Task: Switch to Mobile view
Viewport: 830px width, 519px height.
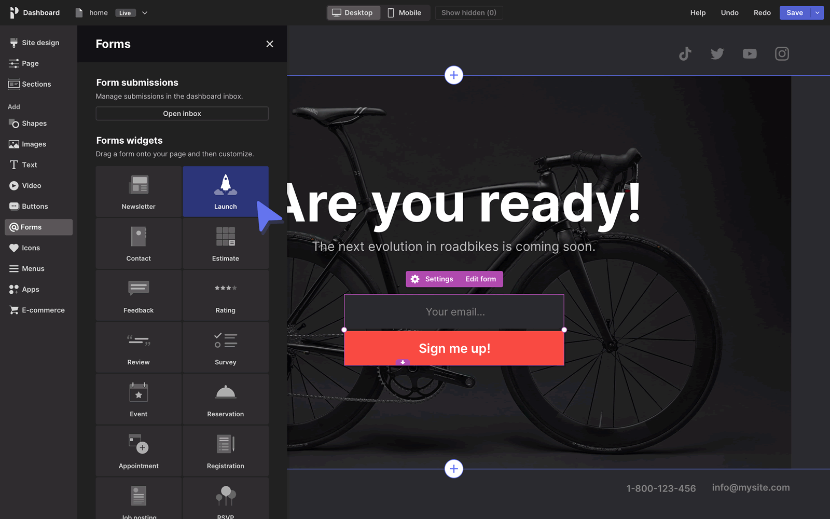Action: pyautogui.click(x=405, y=13)
